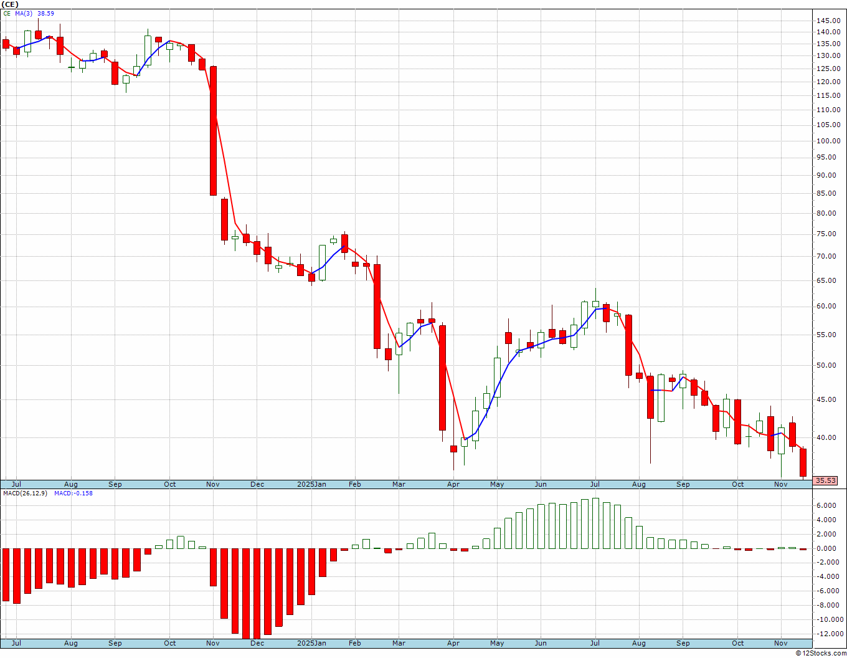Select 2025Jan on the MACD panel time axis
The height and width of the screenshot is (658, 847).
pos(312,643)
